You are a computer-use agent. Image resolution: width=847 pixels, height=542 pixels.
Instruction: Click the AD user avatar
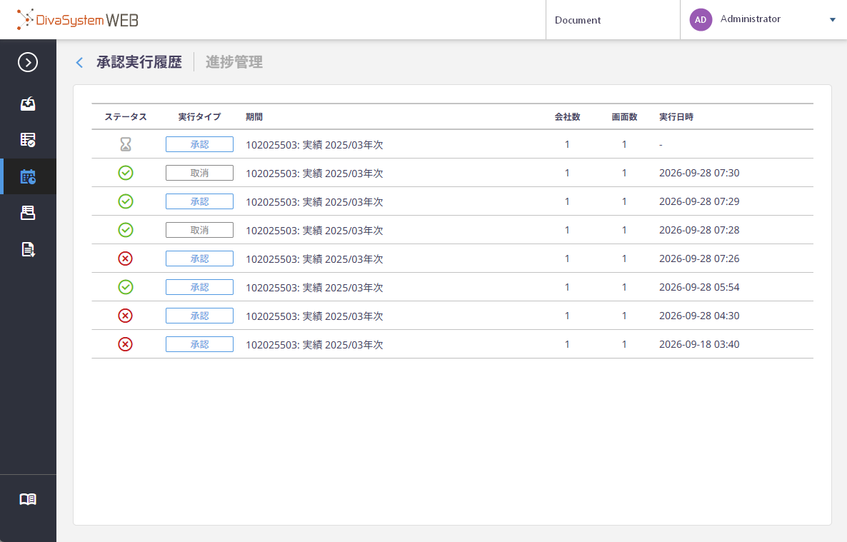[701, 19]
